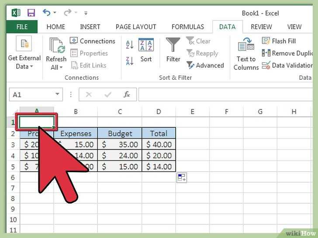The image size is (318, 238).
Task: Click the cell showing $ 14.00
Action: tap(159, 167)
